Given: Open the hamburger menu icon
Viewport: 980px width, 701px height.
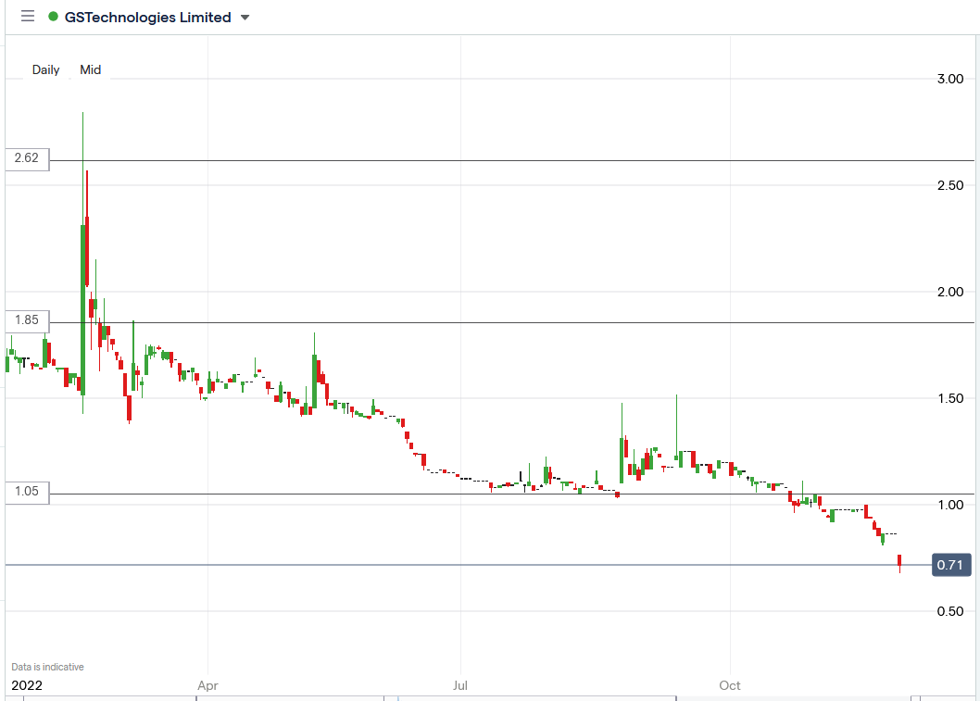Looking at the screenshot, I should point(28,17).
